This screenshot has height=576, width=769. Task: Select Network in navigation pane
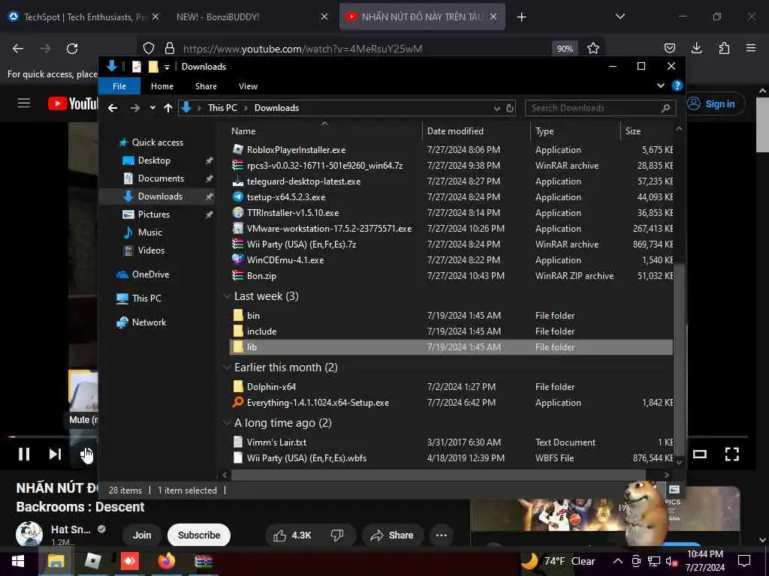149,322
